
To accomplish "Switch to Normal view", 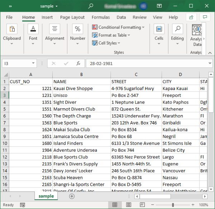I will [115, 205].
